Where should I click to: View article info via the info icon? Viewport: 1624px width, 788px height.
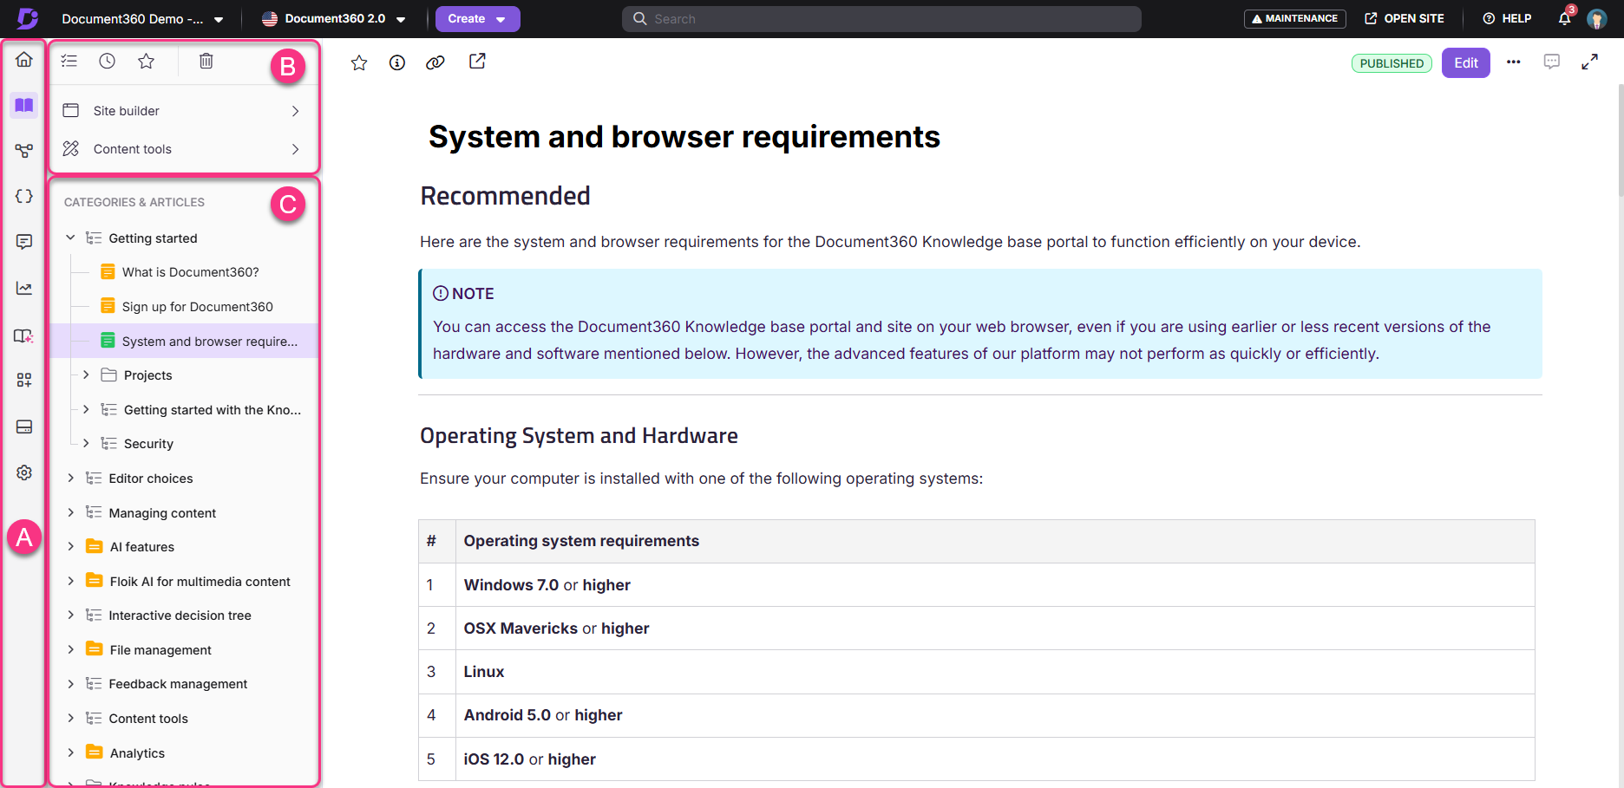[x=397, y=62]
